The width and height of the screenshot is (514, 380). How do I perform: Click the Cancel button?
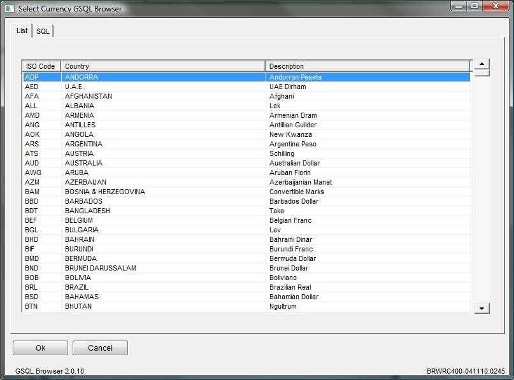coord(100,348)
